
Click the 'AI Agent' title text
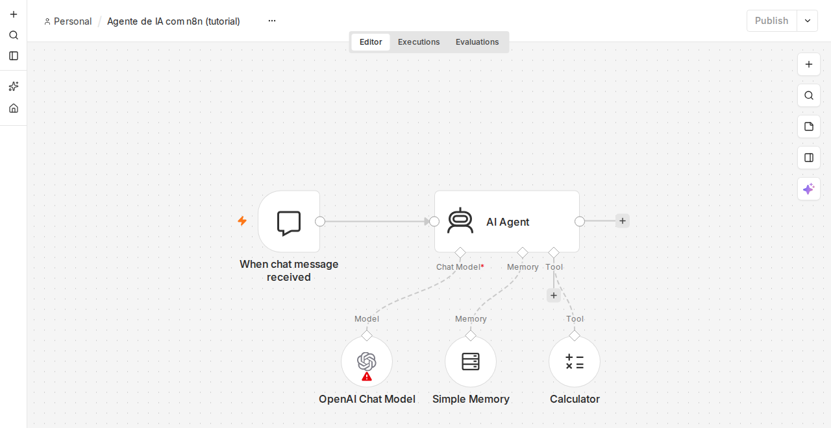point(508,222)
